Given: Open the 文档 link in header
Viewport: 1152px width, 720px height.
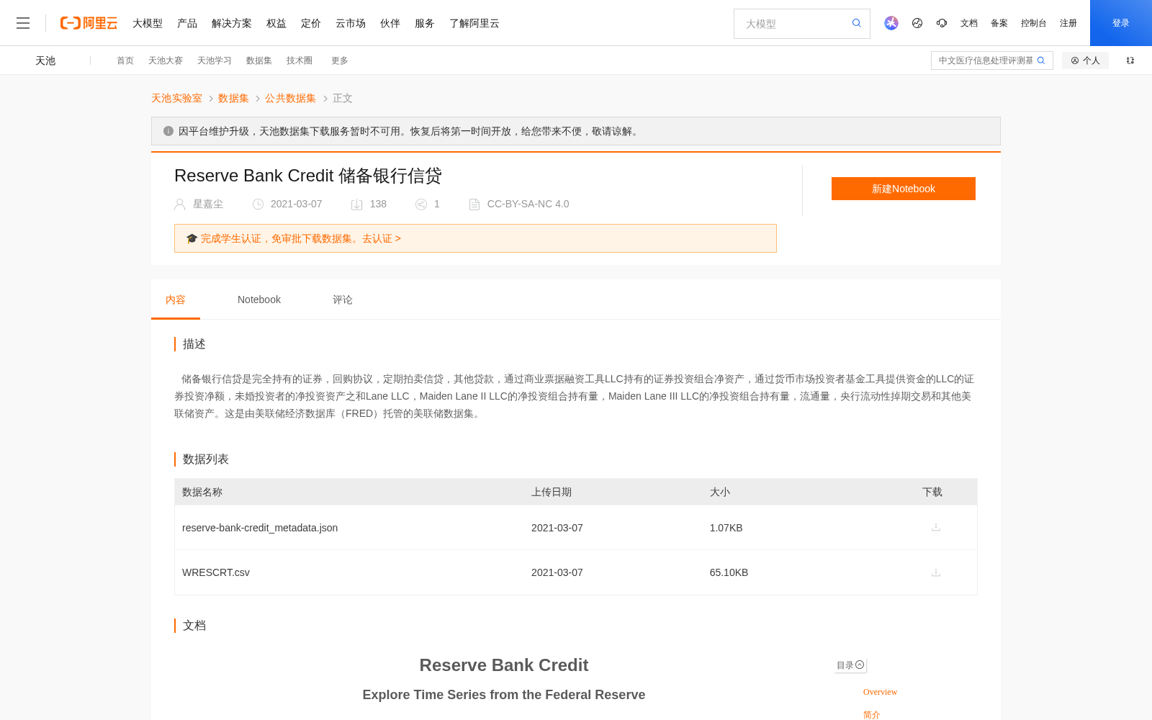Looking at the screenshot, I should [x=969, y=23].
